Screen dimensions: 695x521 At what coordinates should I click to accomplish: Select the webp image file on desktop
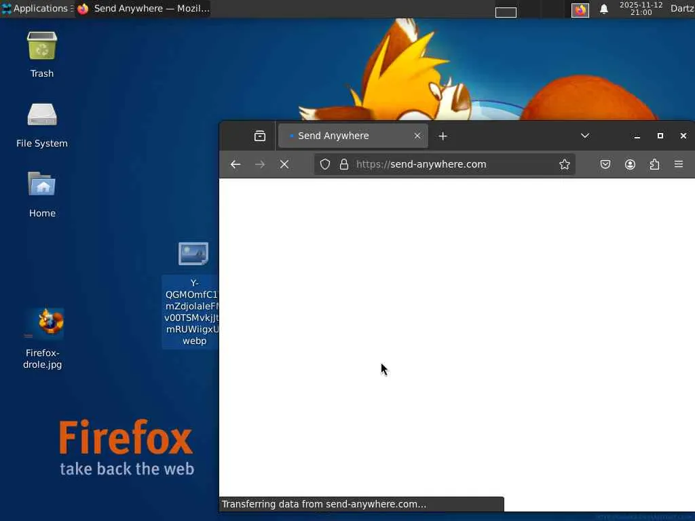tap(193, 294)
